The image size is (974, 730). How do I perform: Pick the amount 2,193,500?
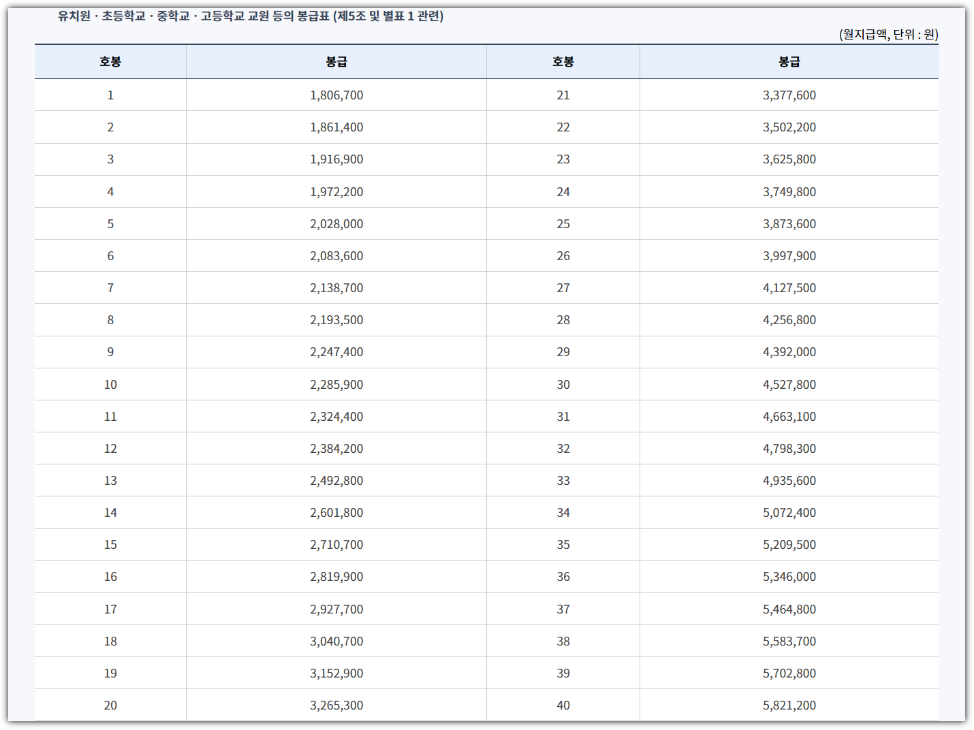336,320
